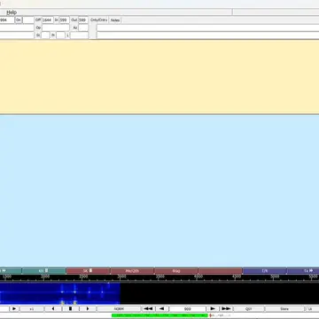Click the Store button
The image size is (319, 319).
pos(284,308)
